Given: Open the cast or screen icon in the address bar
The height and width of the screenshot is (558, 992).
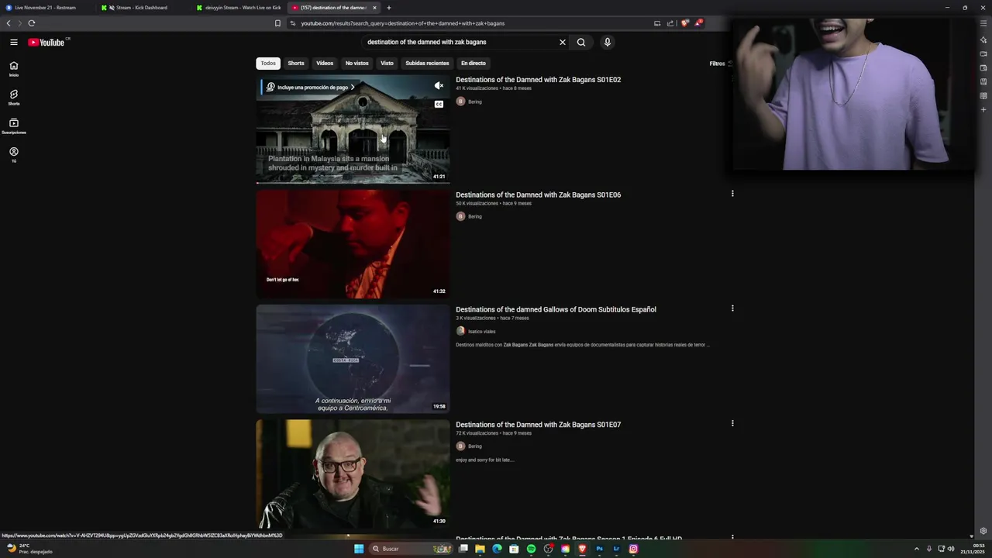Looking at the screenshot, I should click(657, 23).
